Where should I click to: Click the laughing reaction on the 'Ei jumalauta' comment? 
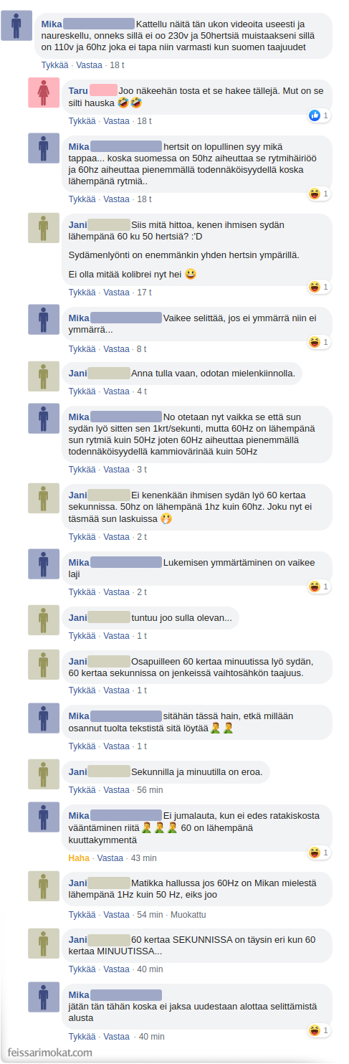click(314, 852)
